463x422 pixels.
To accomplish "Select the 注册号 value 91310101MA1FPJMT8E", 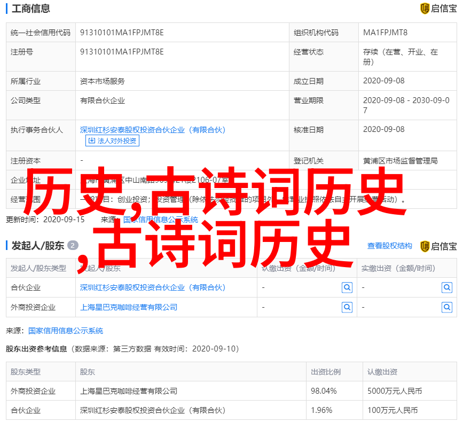I will [122, 52].
